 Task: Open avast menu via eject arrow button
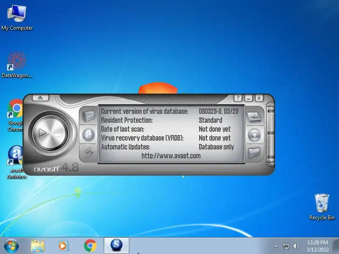pyautogui.click(x=40, y=98)
